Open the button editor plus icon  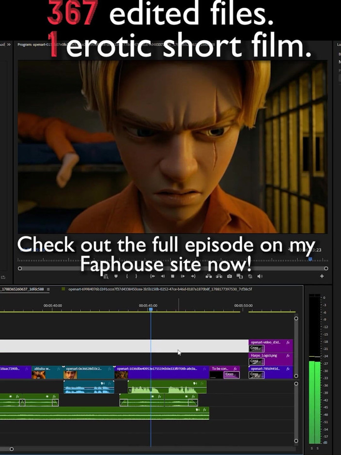tap(322, 276)
